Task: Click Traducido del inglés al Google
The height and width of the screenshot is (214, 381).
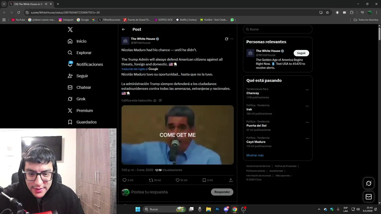Action: tap(140, 69)
